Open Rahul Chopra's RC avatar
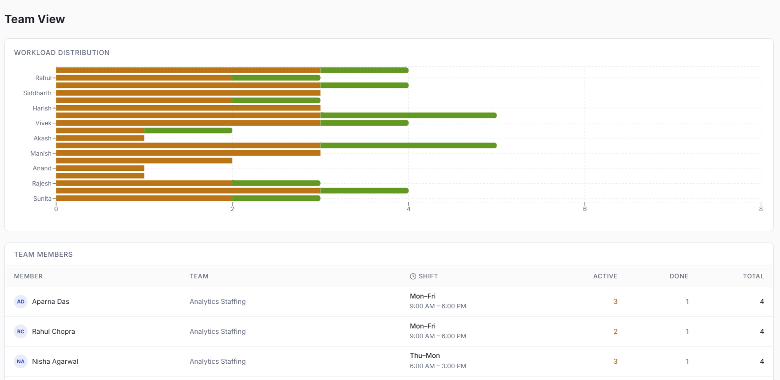 click(x=21, y=331)
